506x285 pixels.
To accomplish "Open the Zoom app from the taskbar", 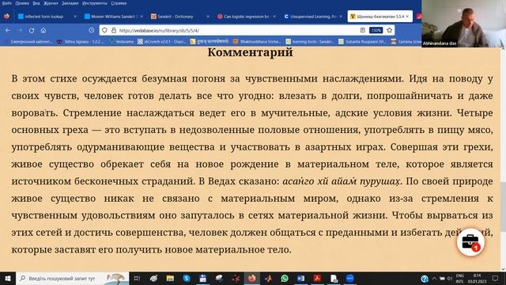I will [349, 278].
